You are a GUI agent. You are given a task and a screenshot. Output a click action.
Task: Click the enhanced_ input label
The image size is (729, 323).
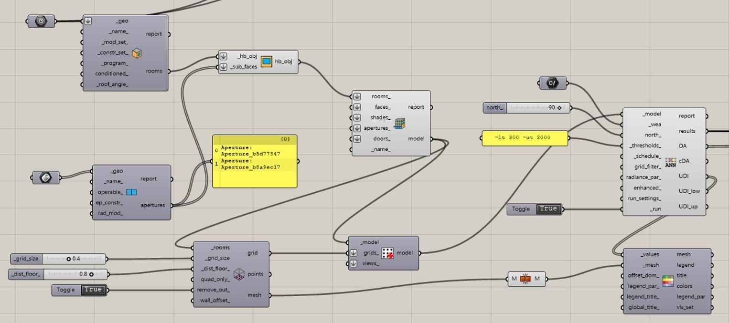[647, 188]
